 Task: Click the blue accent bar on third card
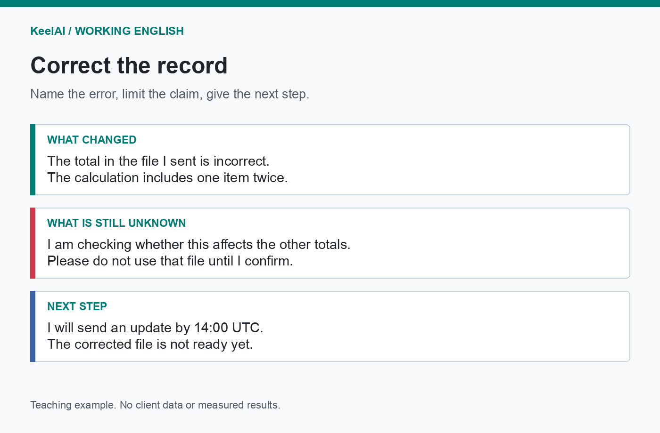point(33,326)
